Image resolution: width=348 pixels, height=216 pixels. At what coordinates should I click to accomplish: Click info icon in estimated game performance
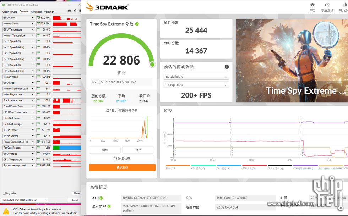pos(227,67)
